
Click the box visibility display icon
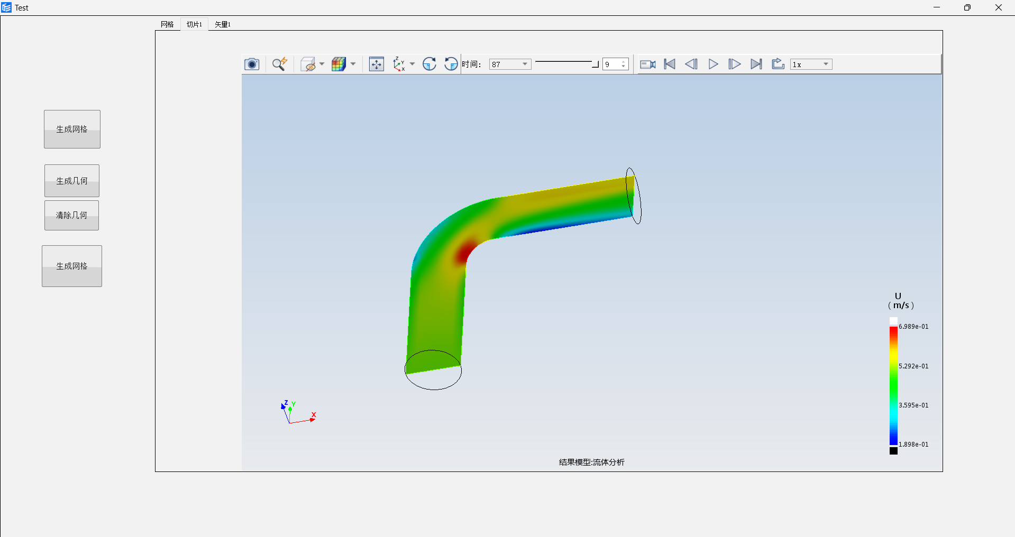tap(308, 64)
